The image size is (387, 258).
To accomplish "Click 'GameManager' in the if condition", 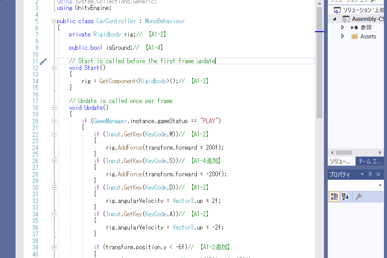I will 110,121.
